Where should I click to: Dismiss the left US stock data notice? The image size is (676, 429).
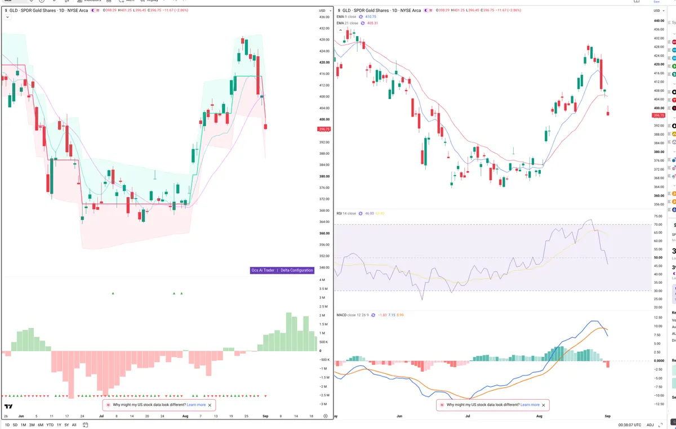point(210,405)
